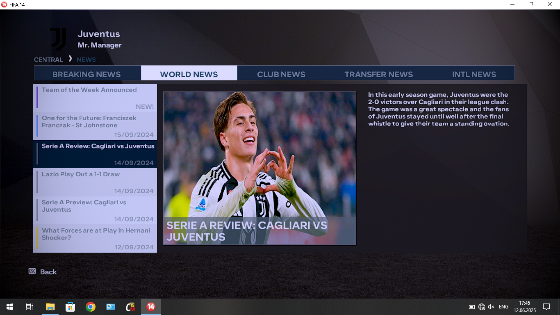Open the Creation Master 15 taskbar app
Image resolution: width=560 pixels, height=315 pixels.
tap(130, 307)
